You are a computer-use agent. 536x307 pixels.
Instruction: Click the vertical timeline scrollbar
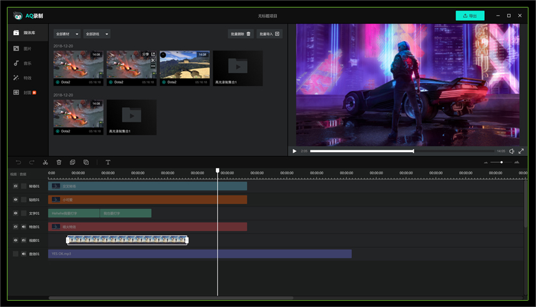coord(525,205)
